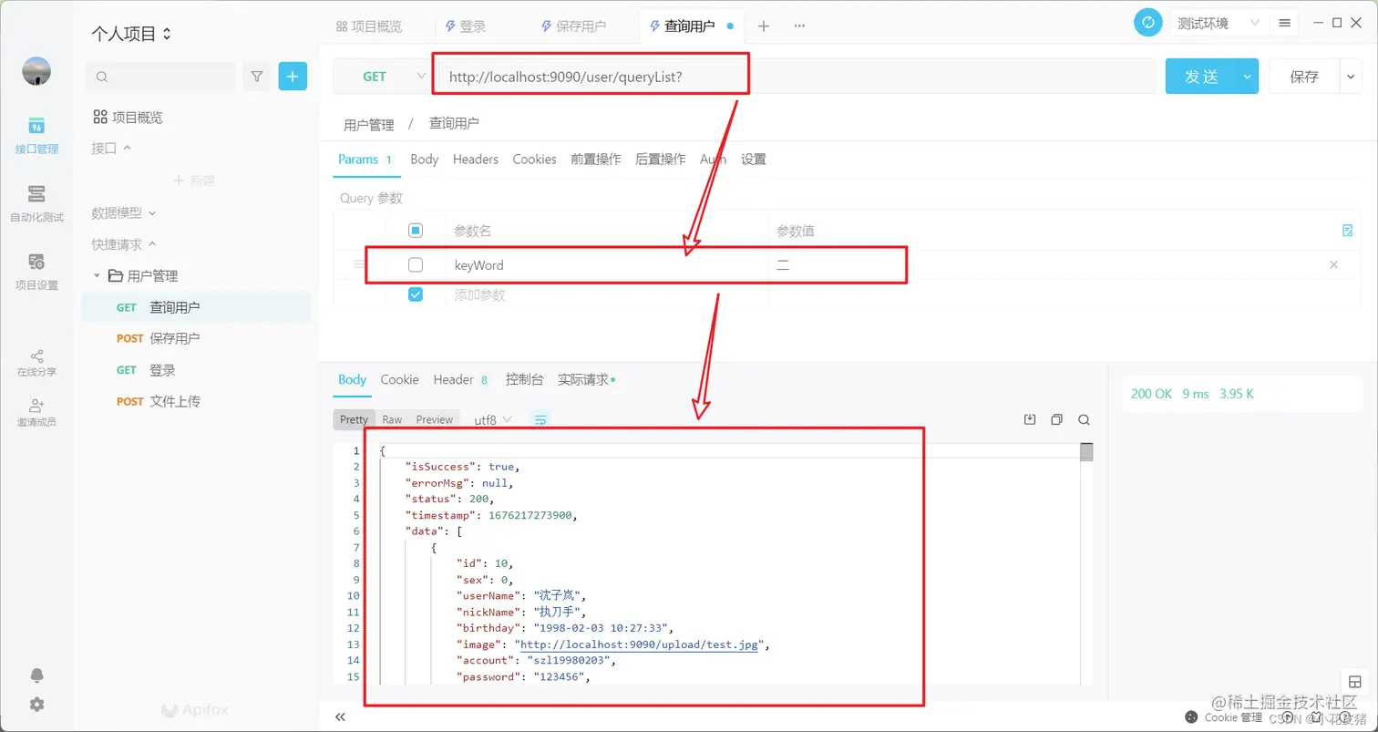Viewport: 1378px width, 732px height.
Task: Click the download response icon
Action: point(1030,419)
